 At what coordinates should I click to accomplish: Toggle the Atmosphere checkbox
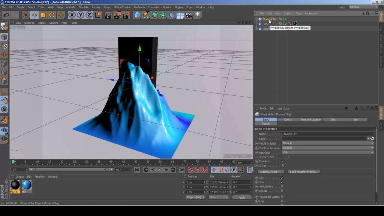(x=282, y=187)
